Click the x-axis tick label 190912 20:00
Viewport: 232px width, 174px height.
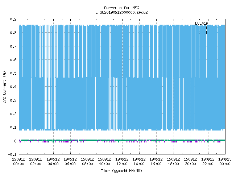click(x=190, y=161)
